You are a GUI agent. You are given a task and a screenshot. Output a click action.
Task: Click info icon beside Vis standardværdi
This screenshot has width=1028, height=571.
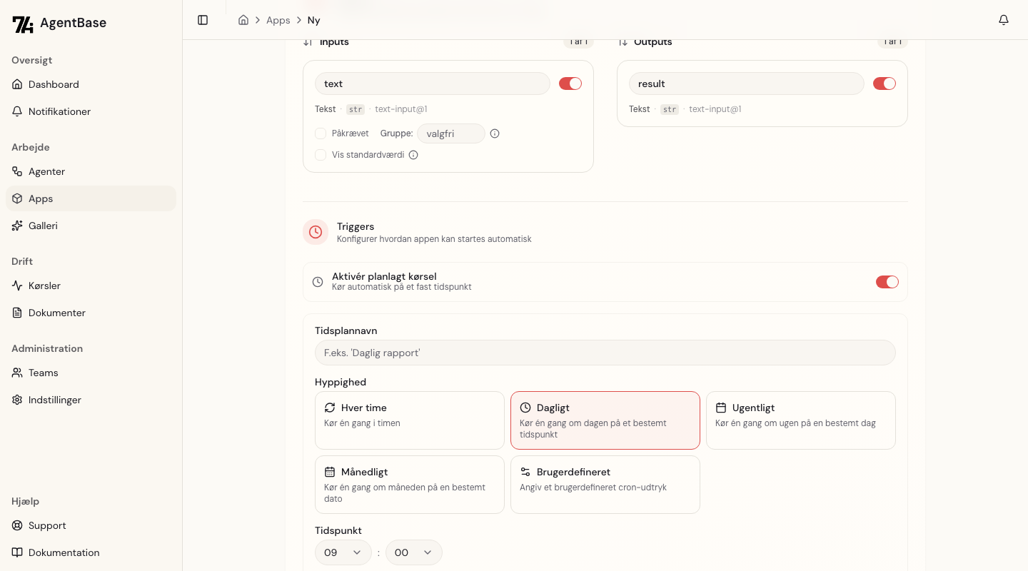point(413,155)
